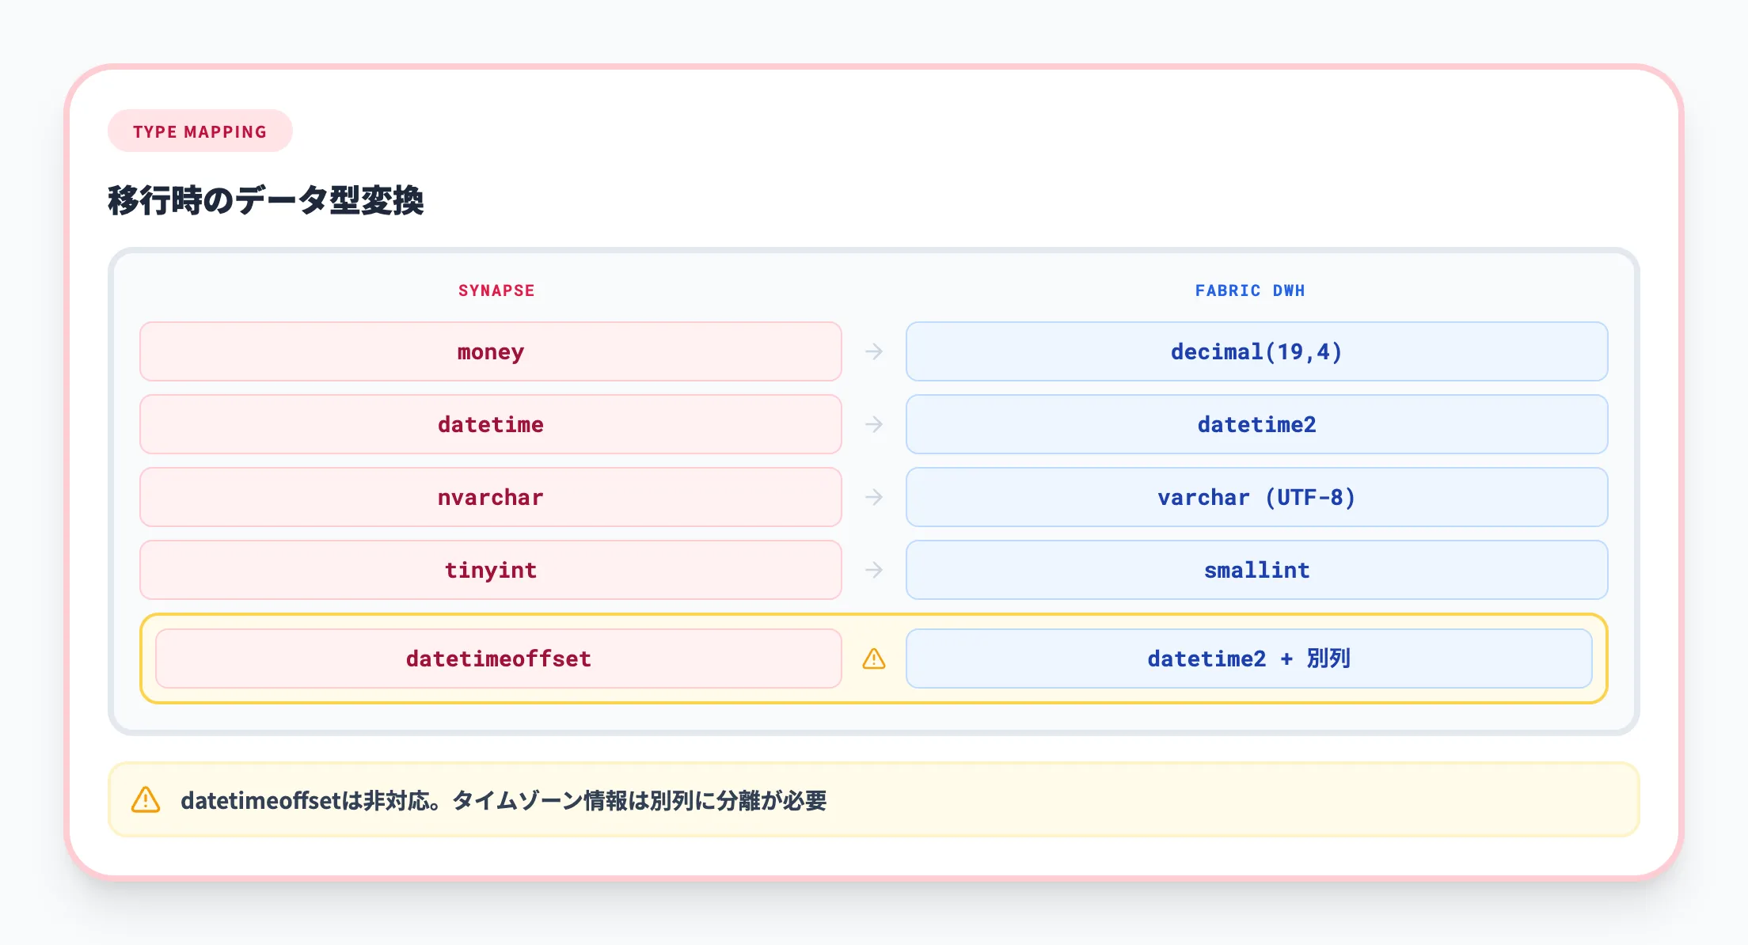Viewport: 1748px width, 945px height.
Task: Click the TYPE MAPPING badge
Action: coord(199,131)
